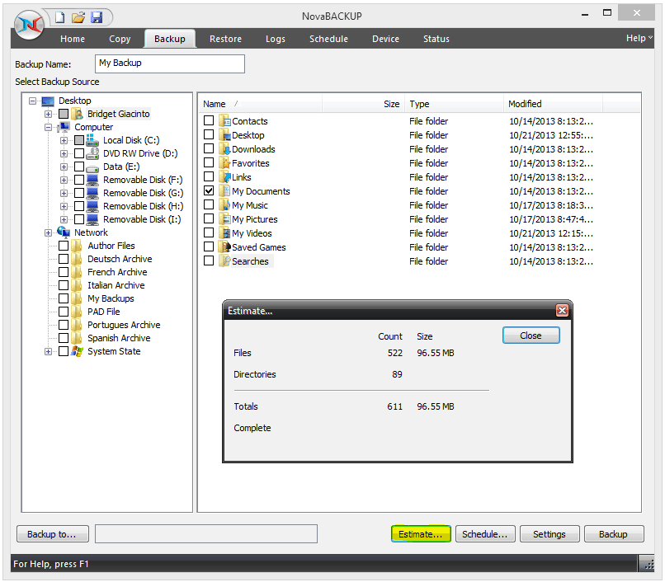665x582 pixels.
Task: Start the job with Backup button
Action: click(614, 534)
